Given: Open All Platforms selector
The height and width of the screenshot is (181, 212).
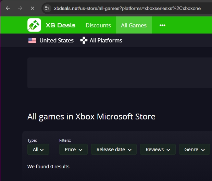Looking at the screenshot, I should pyautogui.click(x=106, y=40).
